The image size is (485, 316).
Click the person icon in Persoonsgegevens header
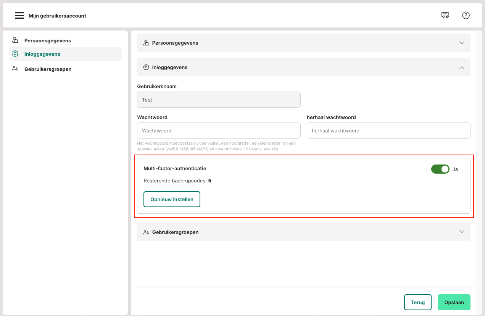click(x=146, y=43)
